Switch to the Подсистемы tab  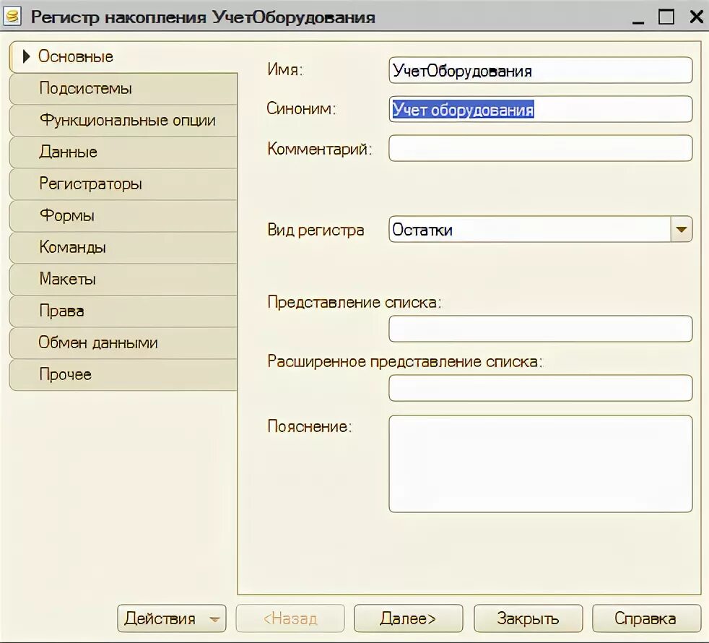click(x=123, y=89)
